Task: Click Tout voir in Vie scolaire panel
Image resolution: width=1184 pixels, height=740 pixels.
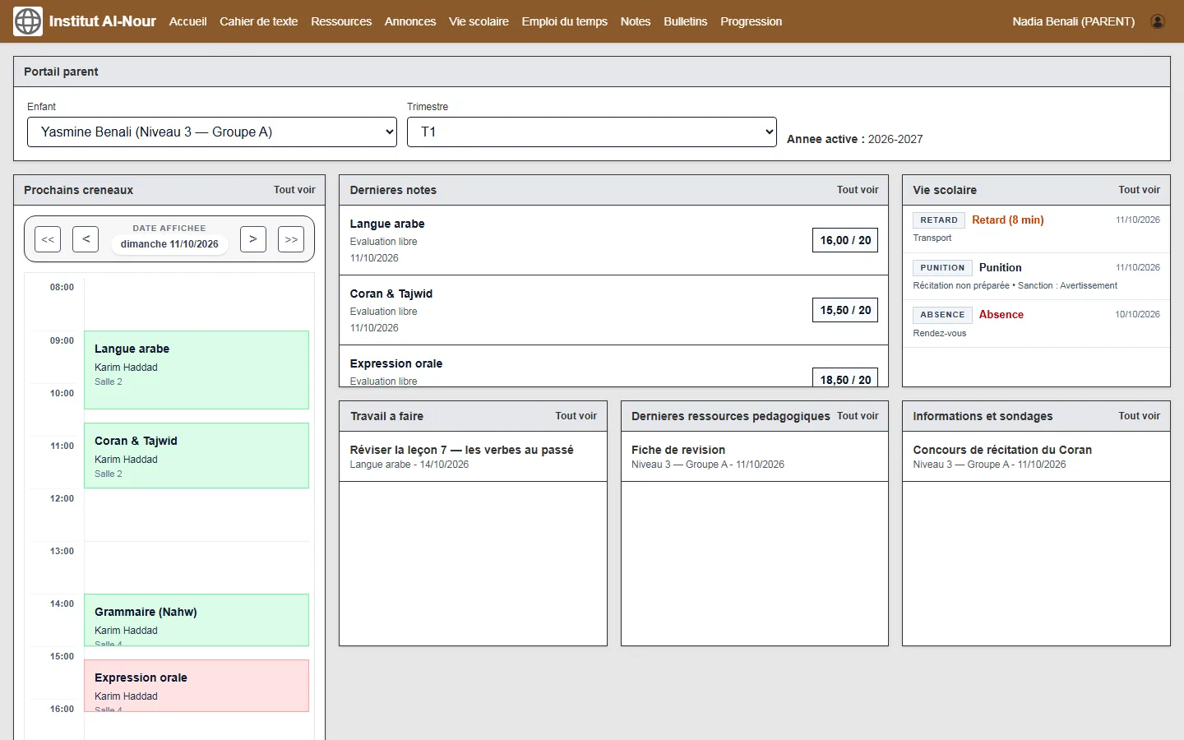Action: pos(1140,190)
